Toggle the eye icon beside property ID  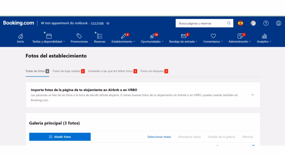tap(108, 24)
